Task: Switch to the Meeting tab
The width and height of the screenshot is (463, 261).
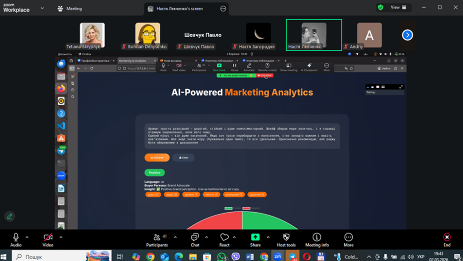Action: [x=70, y=8]
